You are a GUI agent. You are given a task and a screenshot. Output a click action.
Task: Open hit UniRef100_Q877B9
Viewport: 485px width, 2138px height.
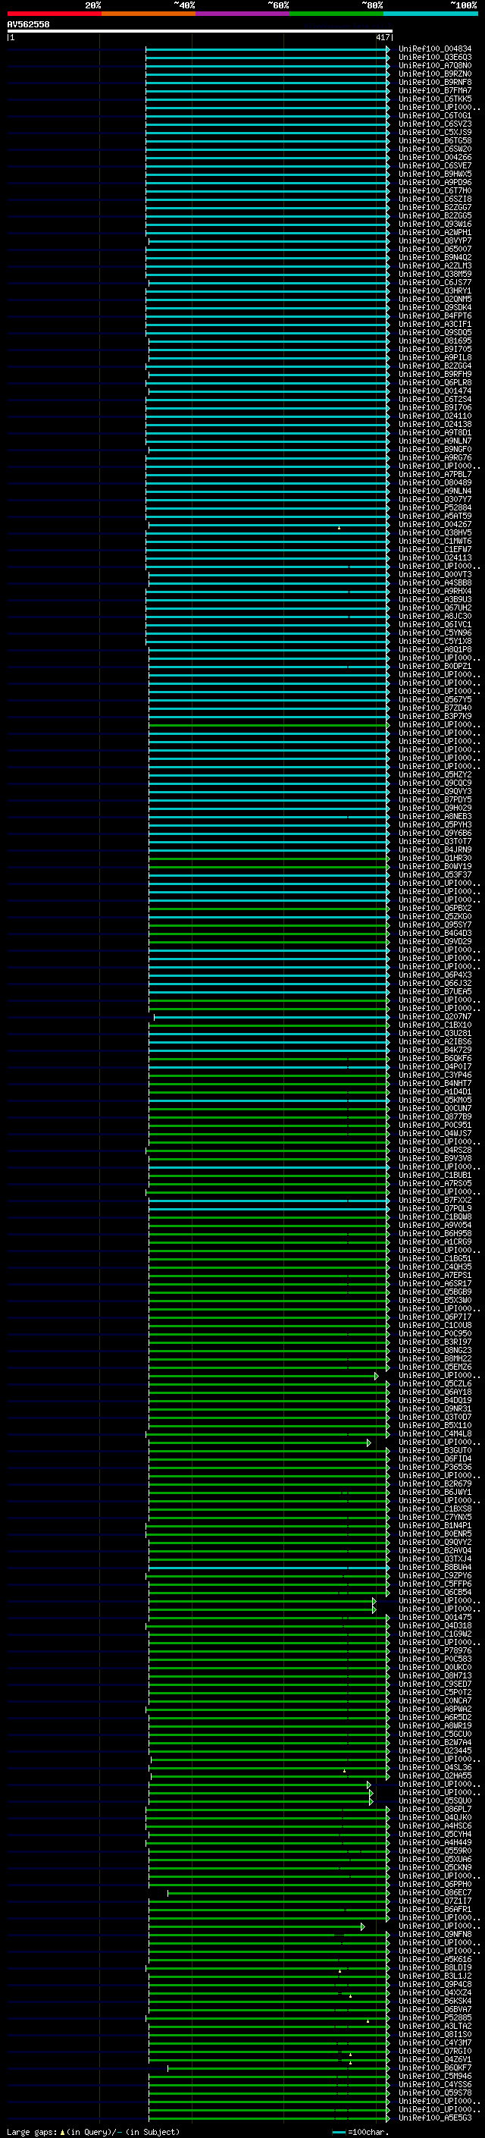tap(435, 1116)
